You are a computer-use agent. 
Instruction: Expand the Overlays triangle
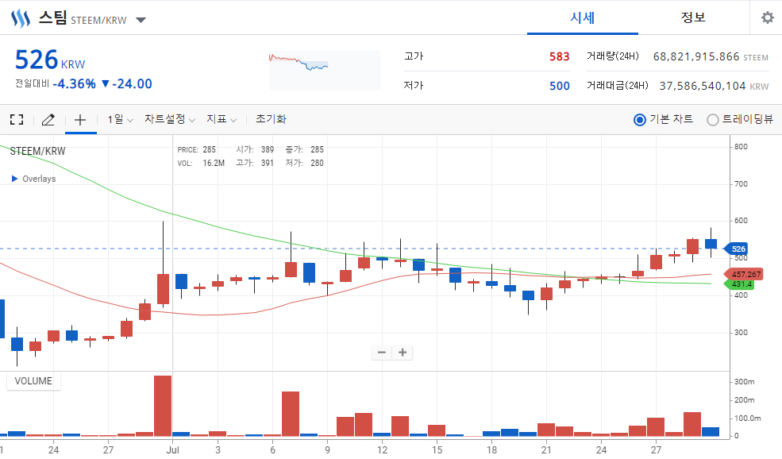click(14, 179)
